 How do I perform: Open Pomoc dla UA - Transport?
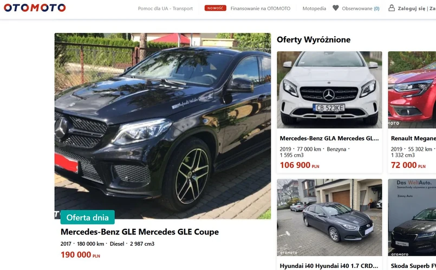pyautogui.click(x=165, y=9)
